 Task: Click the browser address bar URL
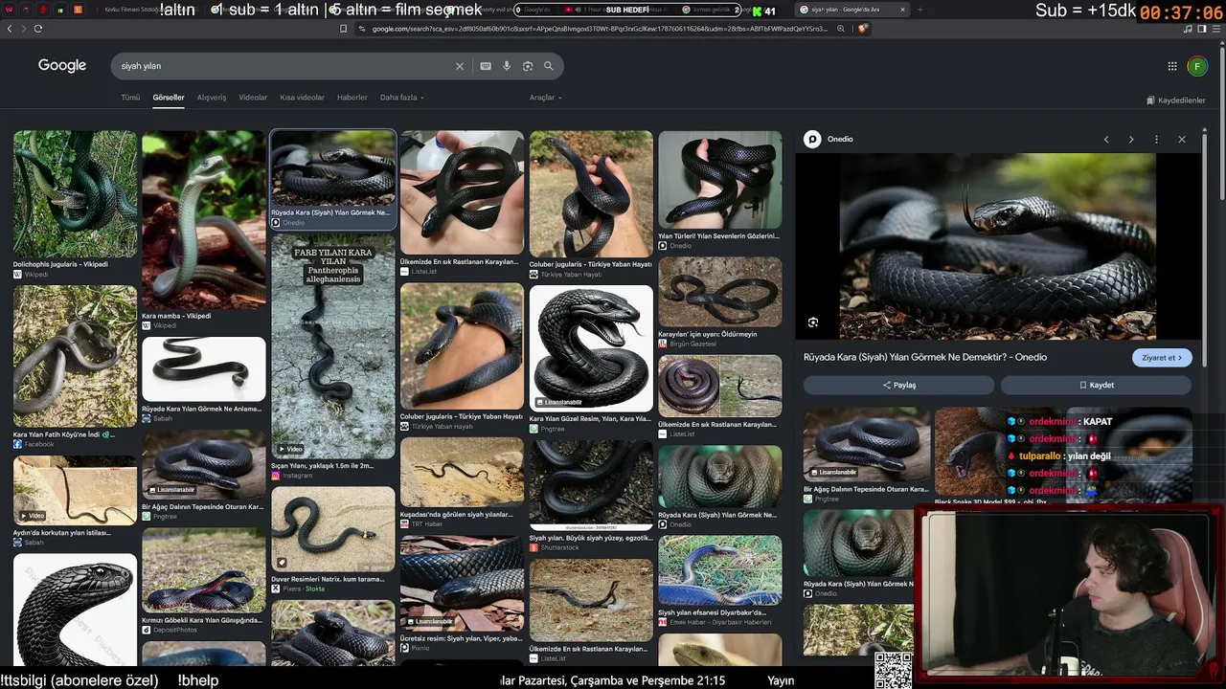[x=600, y=29]
